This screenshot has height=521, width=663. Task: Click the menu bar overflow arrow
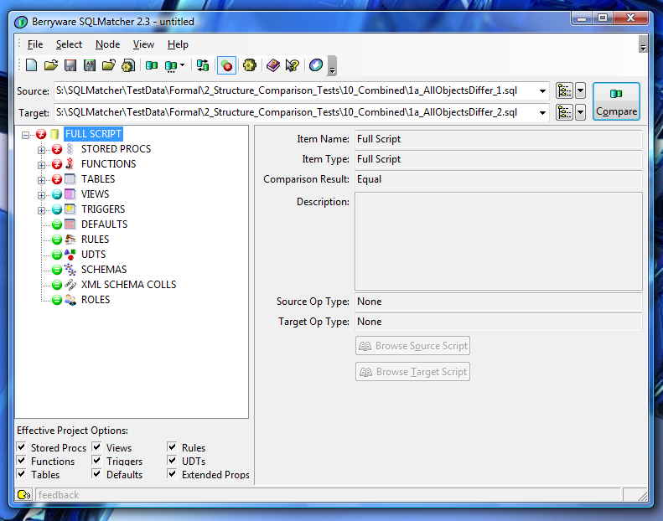coord(643,44)
